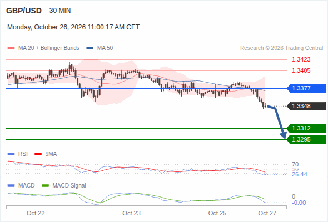This screenshot has width=328, height=222.
Task: Click the GBP/USD pair title
Action: 24,11
